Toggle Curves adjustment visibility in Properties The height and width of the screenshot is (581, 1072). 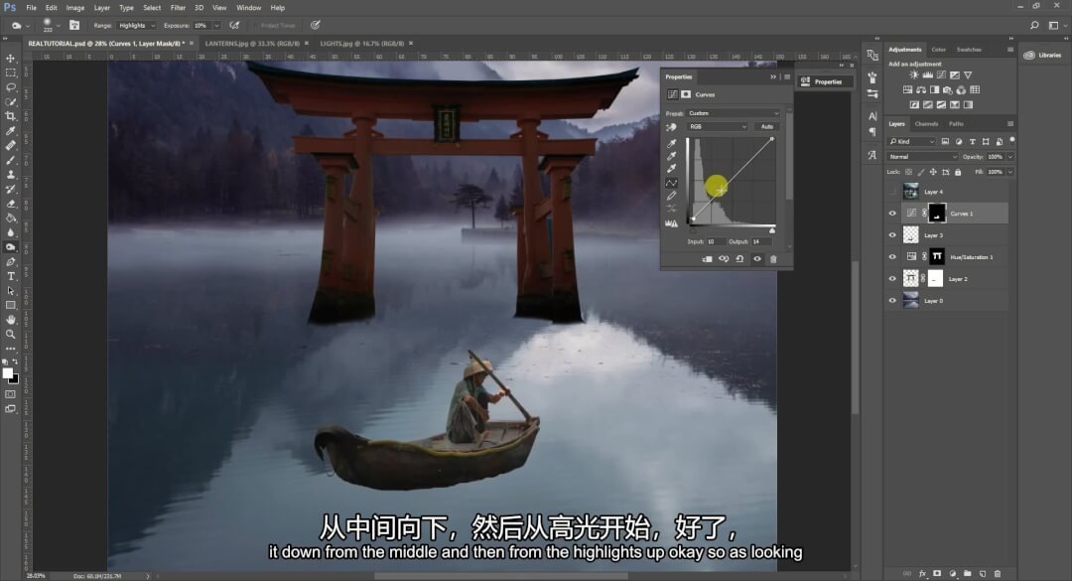tap(756, 259)
